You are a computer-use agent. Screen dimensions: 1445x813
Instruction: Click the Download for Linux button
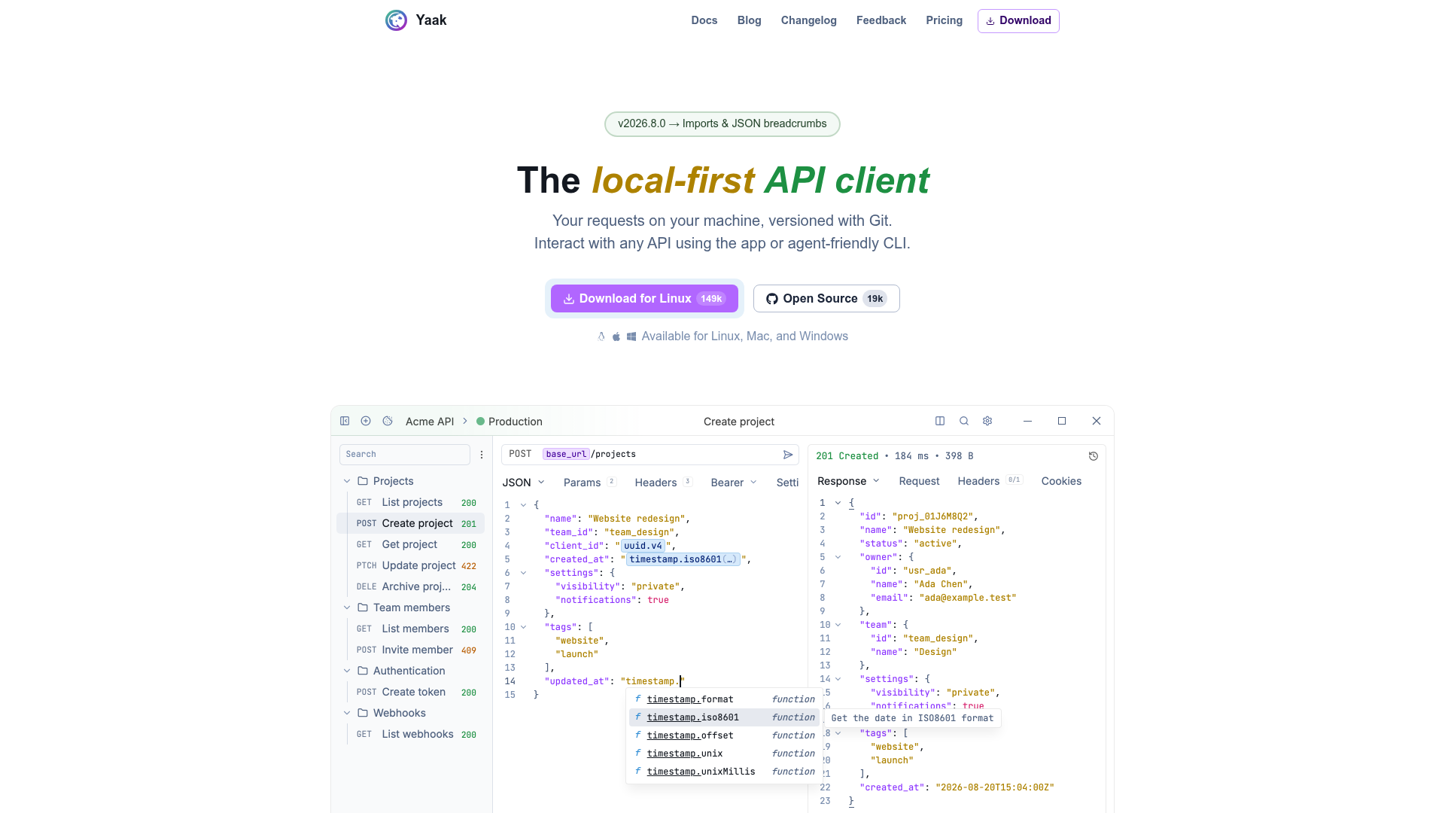(644, 299)
